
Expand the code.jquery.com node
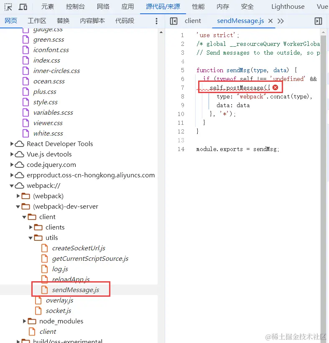12,164
